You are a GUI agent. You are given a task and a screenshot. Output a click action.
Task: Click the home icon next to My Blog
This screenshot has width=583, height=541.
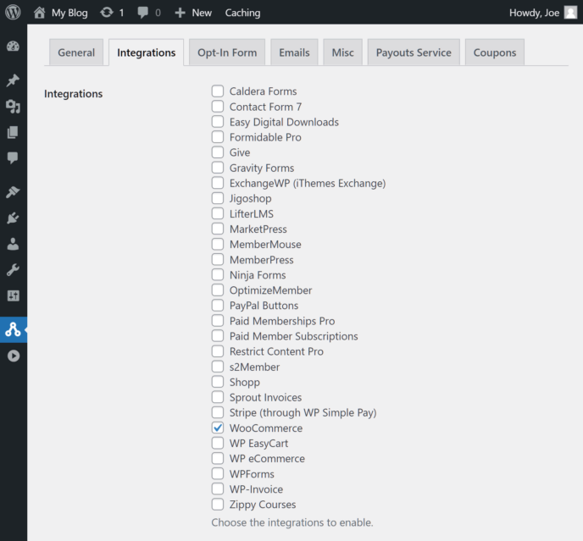tap(40, 13)
